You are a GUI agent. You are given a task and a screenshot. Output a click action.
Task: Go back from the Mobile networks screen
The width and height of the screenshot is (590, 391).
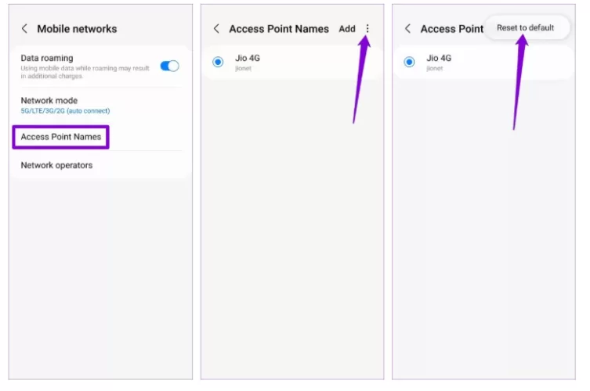pos(24,29)
